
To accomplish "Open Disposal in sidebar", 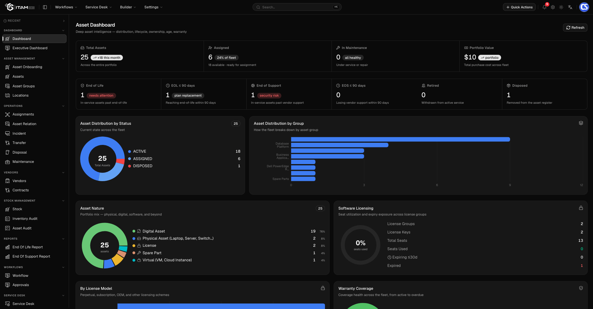I will [34, 152].
